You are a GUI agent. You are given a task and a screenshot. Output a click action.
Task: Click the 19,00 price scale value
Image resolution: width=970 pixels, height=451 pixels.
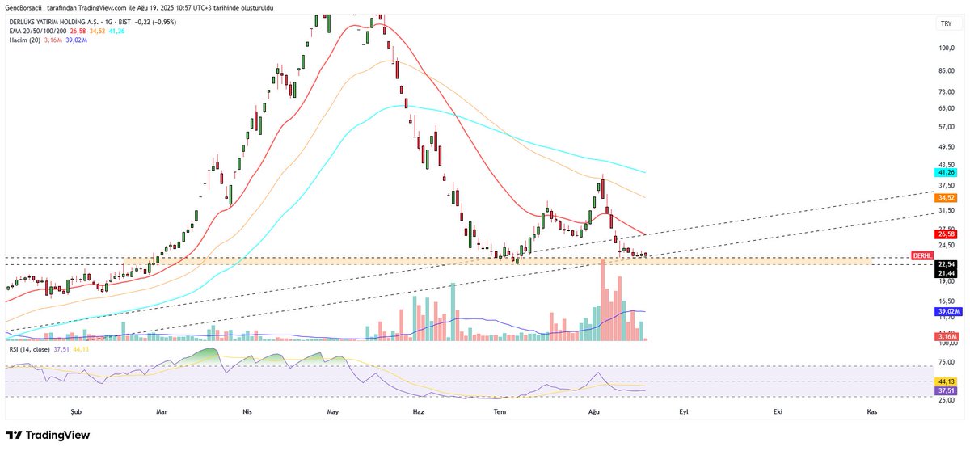pyautogui.click(x=947, y=281)
